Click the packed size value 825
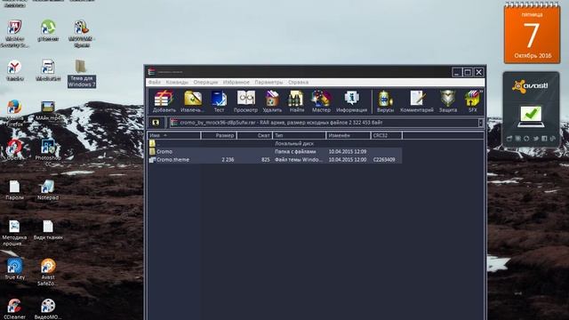The image size is (569, 320). (266, 160)
